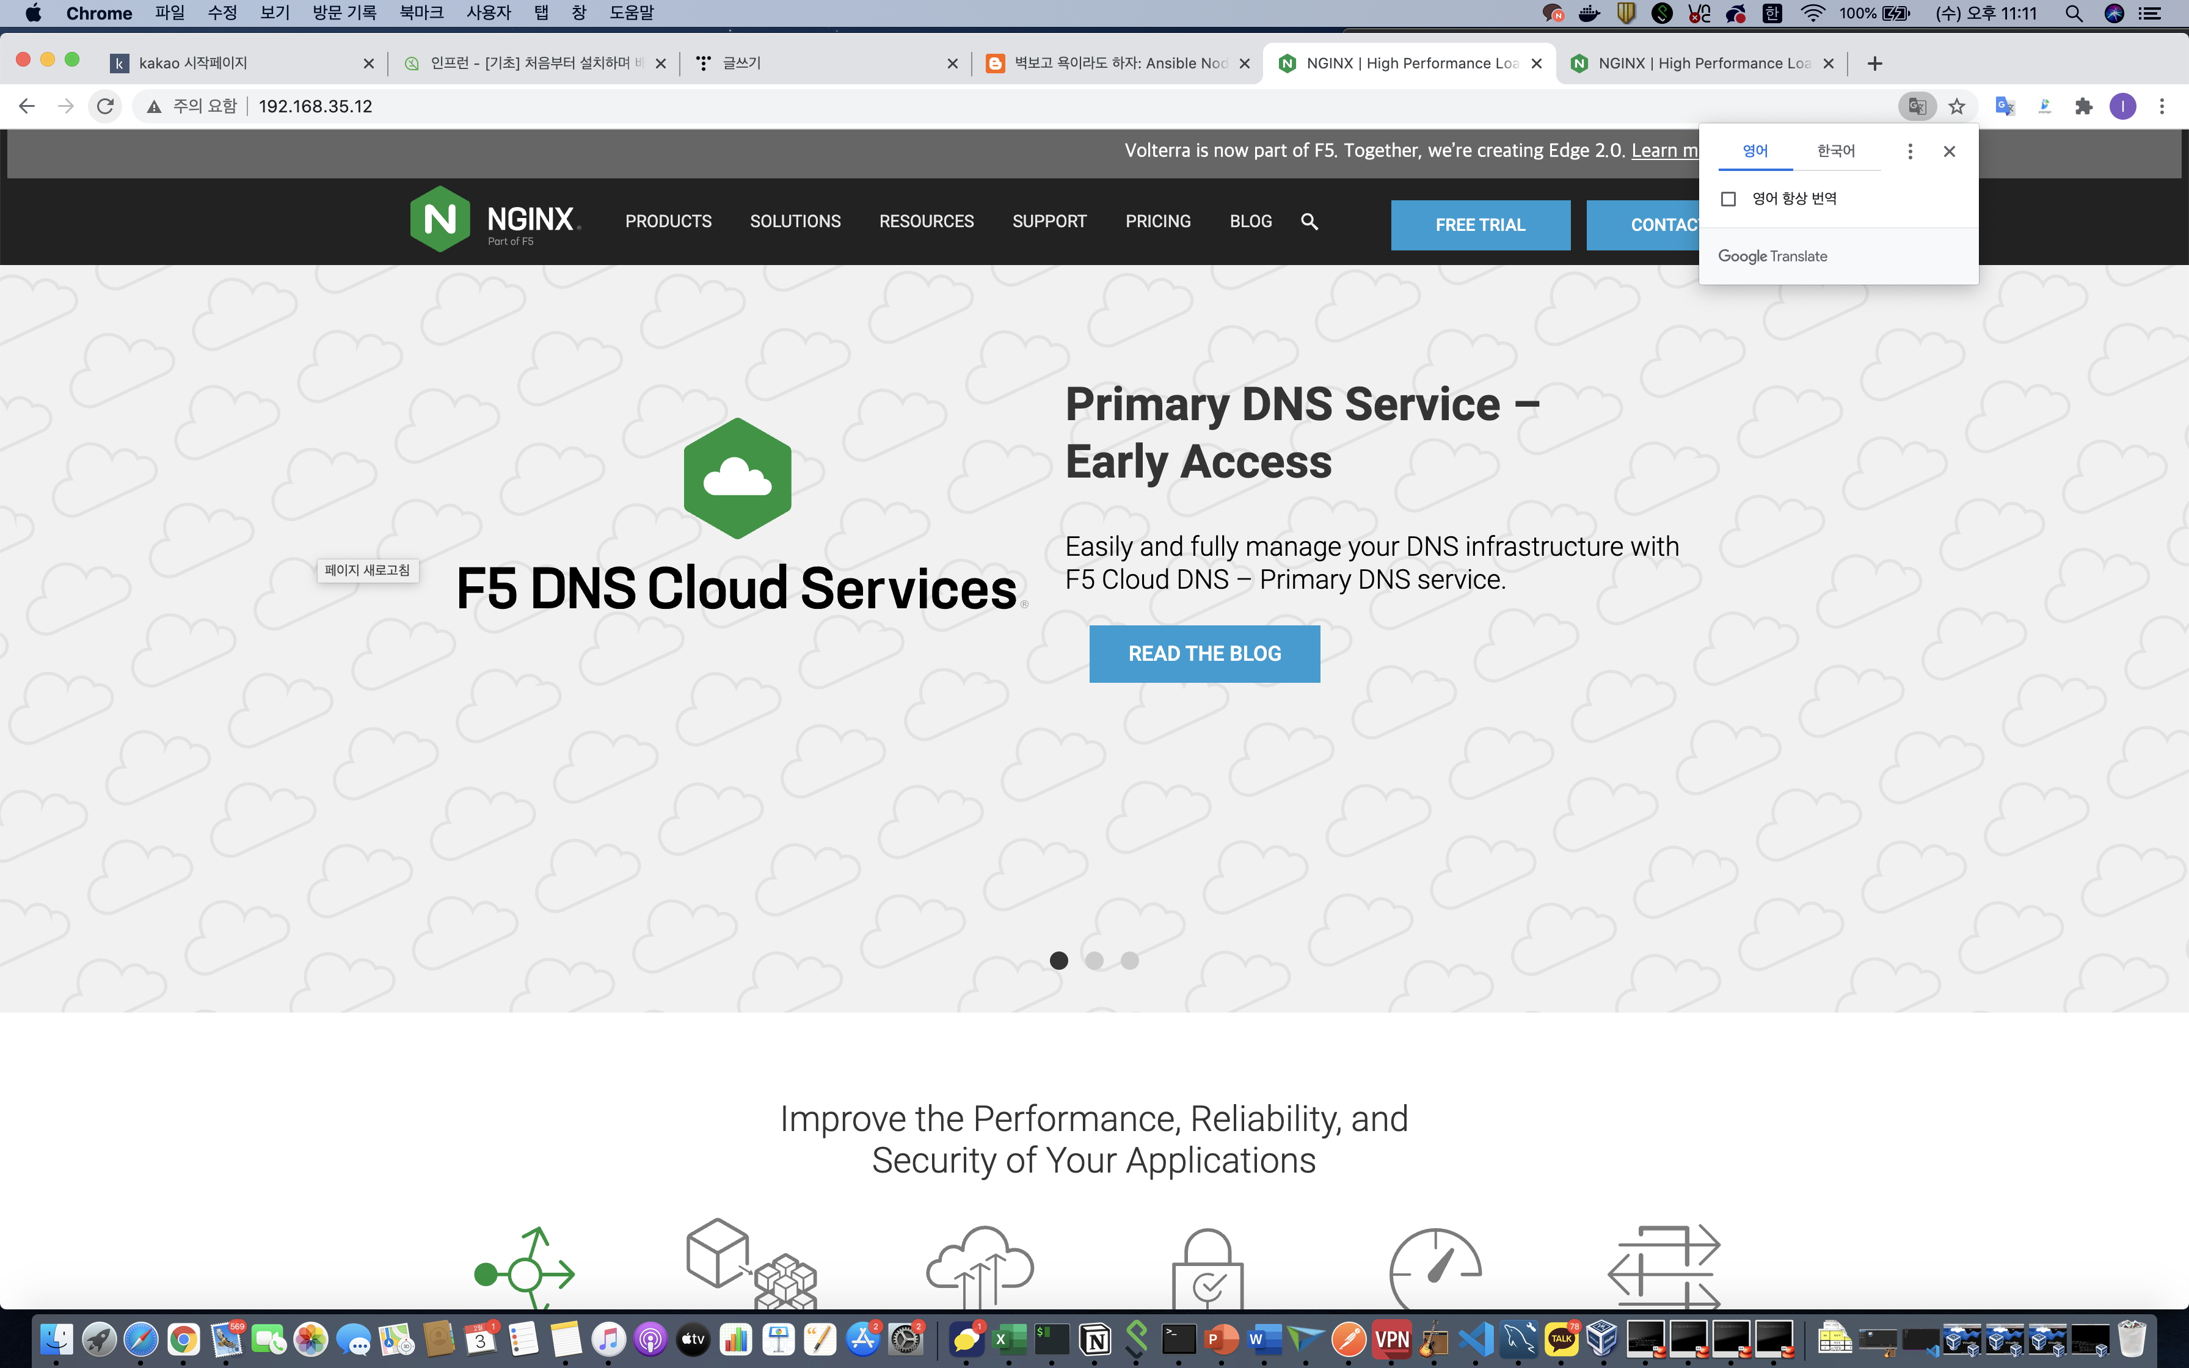Click the page reload icon

(105, 106)
